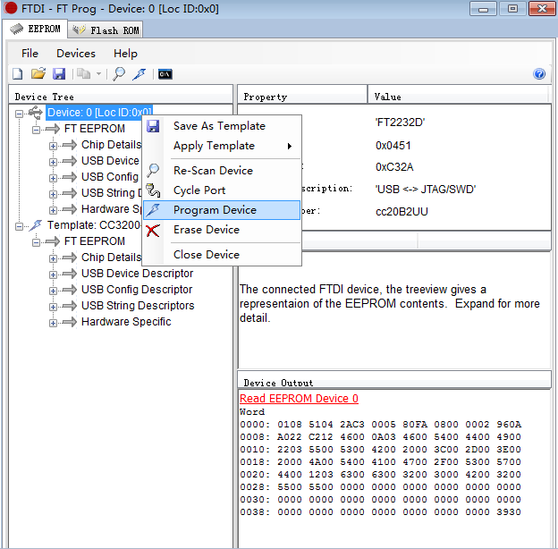Click the 'USB <-> JTAG/SWD' value
Viewport: 558px width, 549px height.
(x=426, y=189)
